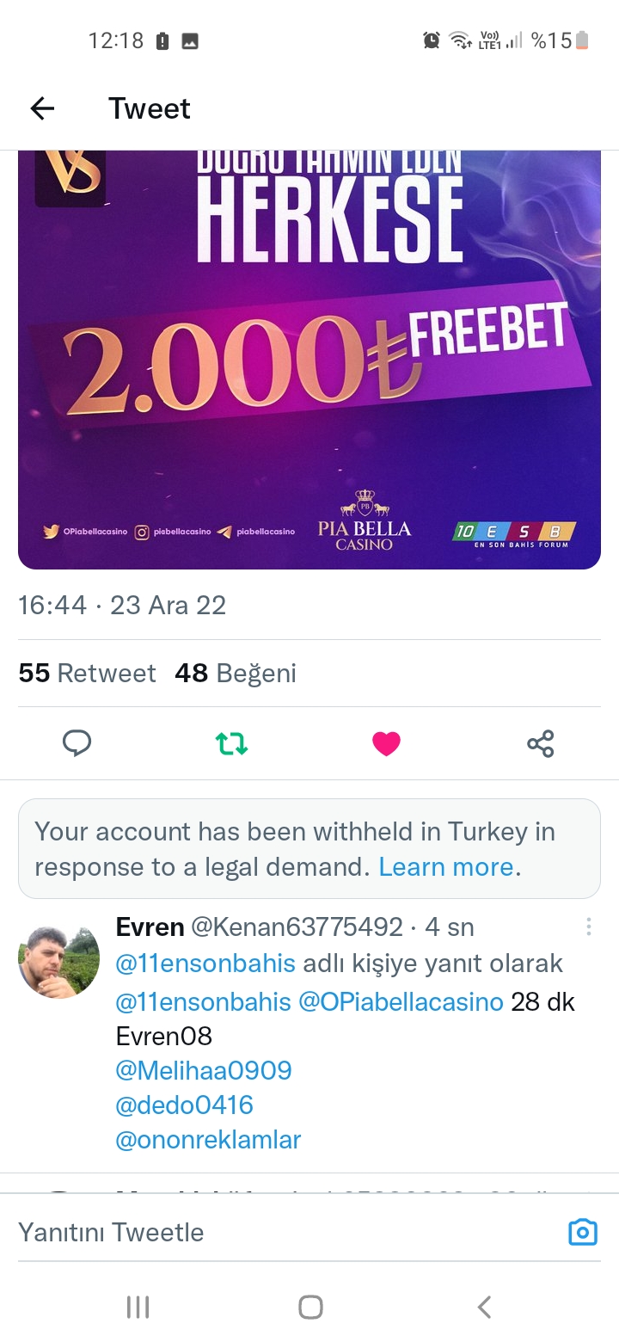
Task: View the 48 Beğeni list
Action: [x=236, y=673]
